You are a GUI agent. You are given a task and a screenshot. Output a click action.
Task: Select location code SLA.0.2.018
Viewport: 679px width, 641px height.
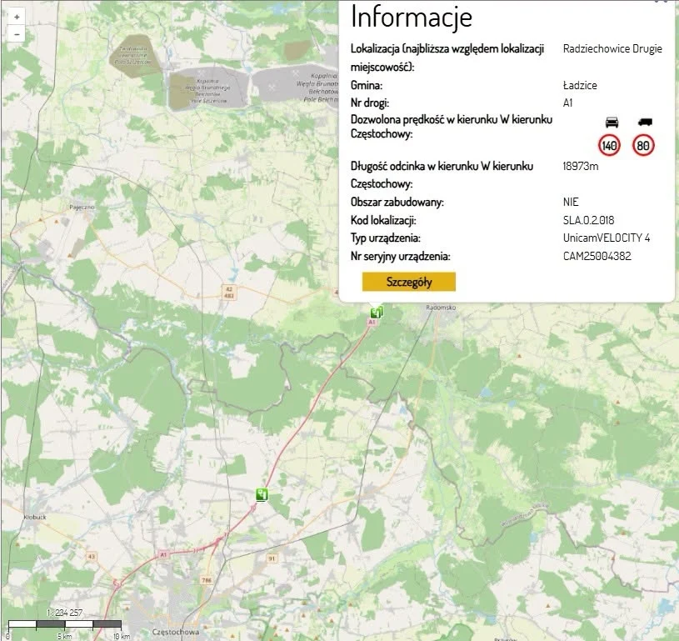pos(588,220)
